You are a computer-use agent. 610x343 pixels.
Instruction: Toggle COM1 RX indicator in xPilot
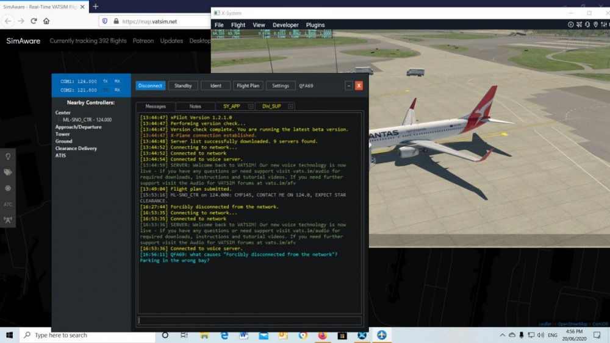point(117,81)
